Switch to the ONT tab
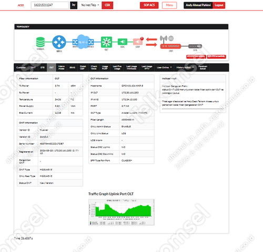The image size is (263, 252). pos(33,67)
